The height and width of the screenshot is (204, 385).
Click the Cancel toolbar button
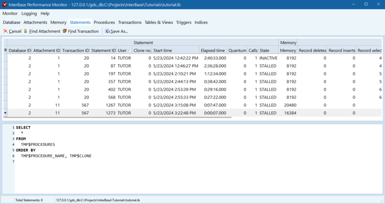(x=13, y=31)
